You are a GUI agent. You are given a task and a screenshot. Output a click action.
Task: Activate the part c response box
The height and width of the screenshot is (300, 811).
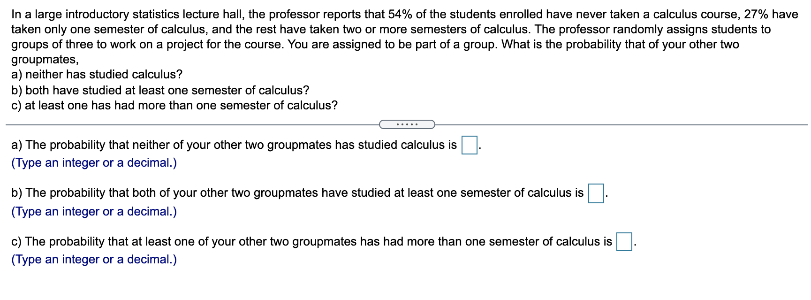tap(624, 241)
